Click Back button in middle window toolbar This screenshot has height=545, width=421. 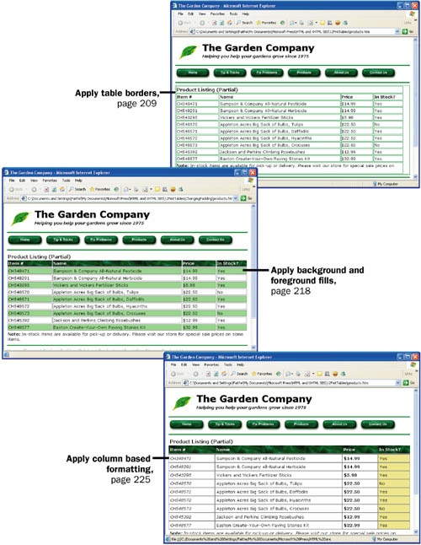click(16, 190)
